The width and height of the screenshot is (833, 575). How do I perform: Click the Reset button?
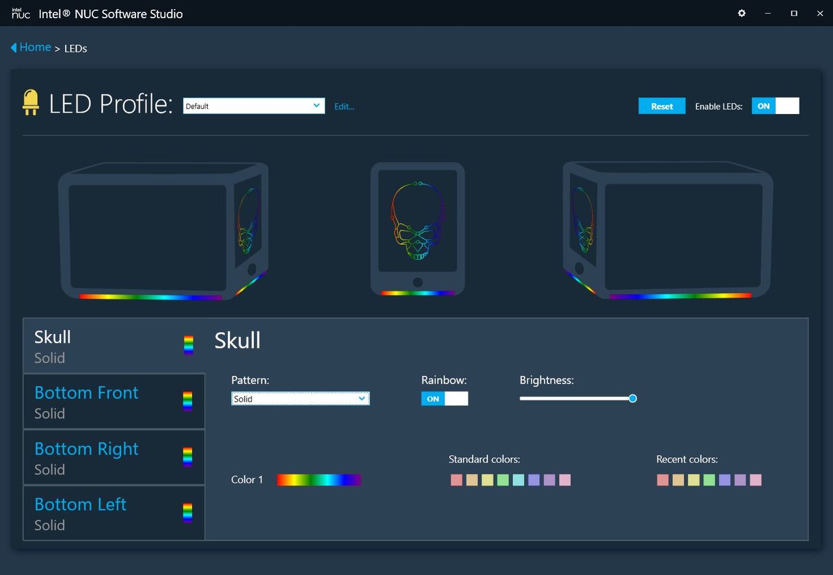(662, 106)
